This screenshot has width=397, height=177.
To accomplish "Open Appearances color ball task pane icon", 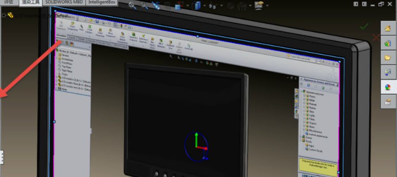I will click(x=388, y=87).
